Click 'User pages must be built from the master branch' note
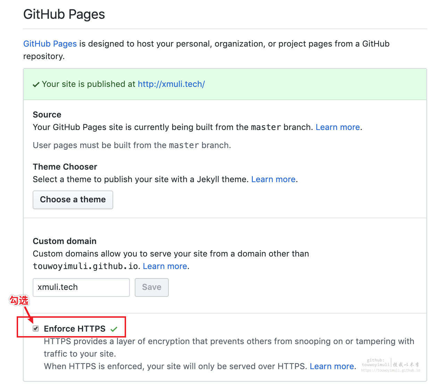The width and height of the screenshot is (441, 390). [x=132, y=145]
